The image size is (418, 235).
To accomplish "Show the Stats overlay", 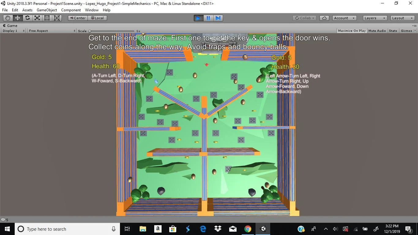I will click(x=393, y=31).
